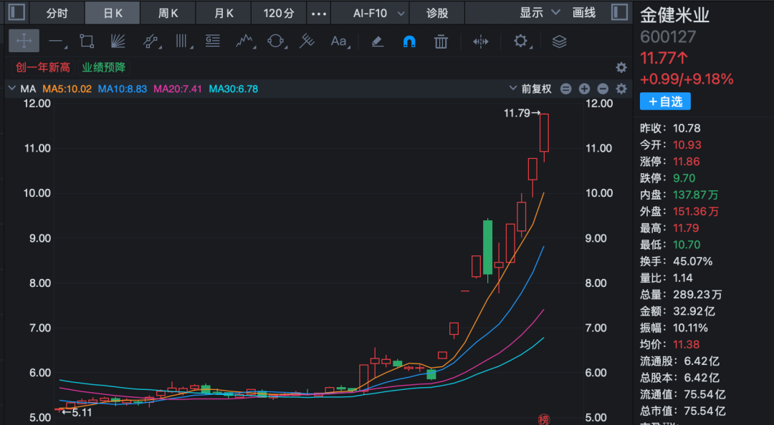The height and width of the screenshot is (425, 774).
Task: Delete drawings with the trash icon
Action: (x=441, y=41)
